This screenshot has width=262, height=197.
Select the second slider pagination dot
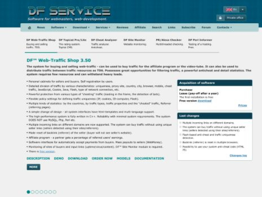[33, 192]
